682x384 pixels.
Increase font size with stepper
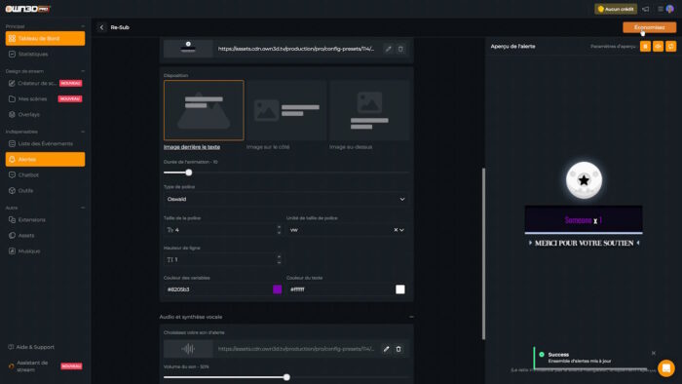[x=279, y=227]
